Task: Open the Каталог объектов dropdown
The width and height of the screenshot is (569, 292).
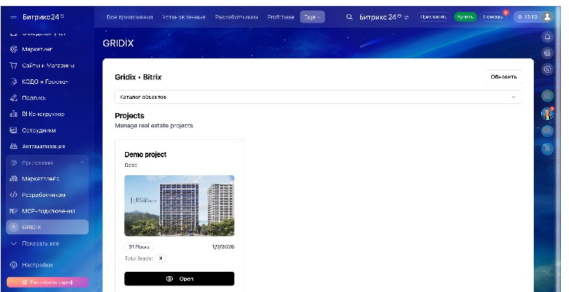Action: coord(318,97)
